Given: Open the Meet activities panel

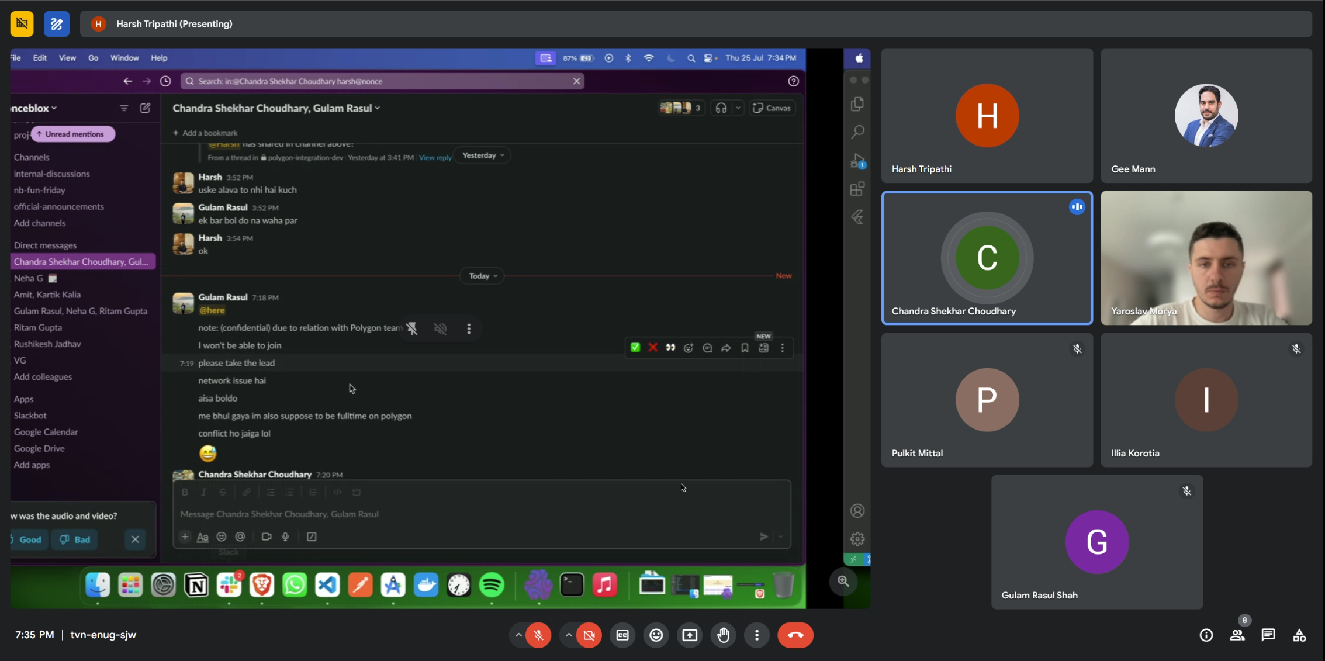Looking at the screenshot, I should (x=1299, y=635).
